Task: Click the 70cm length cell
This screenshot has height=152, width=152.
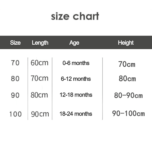Action: pos(40,78)
